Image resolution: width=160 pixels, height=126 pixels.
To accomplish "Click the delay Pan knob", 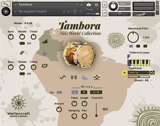I will pyautogui.click(x=84, y=116).
